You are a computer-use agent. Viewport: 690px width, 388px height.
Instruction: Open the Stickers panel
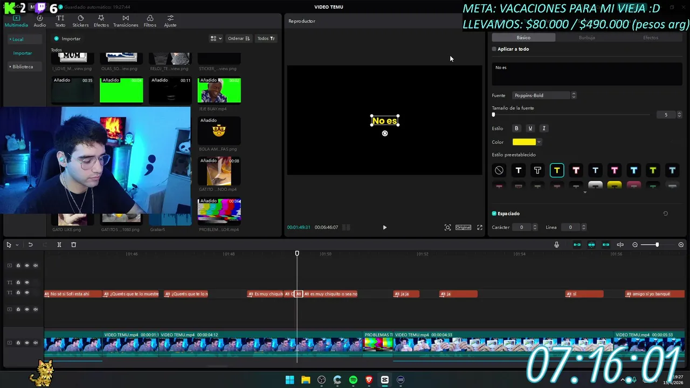pyautogui.click(x=80, y=21)
